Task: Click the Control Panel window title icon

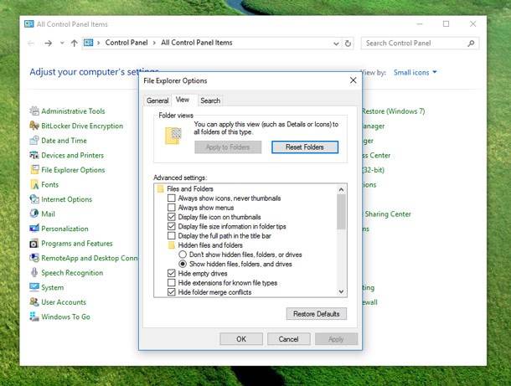Action: [x=29, y=23]
